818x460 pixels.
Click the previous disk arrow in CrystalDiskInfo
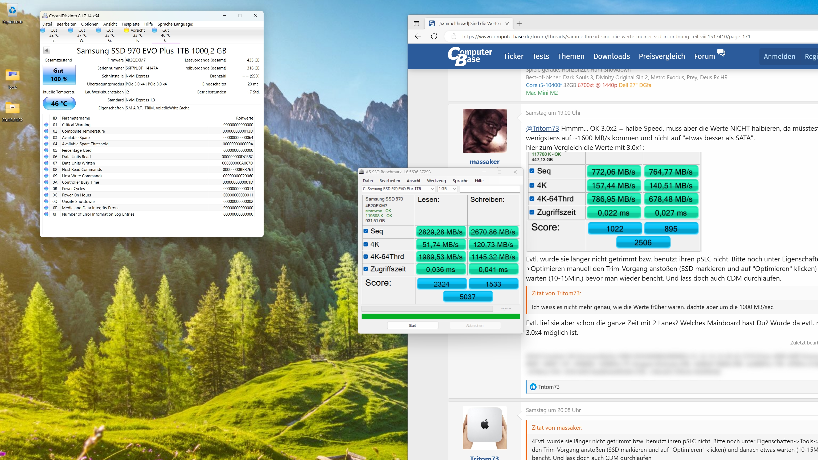click(x=47, y=50)
